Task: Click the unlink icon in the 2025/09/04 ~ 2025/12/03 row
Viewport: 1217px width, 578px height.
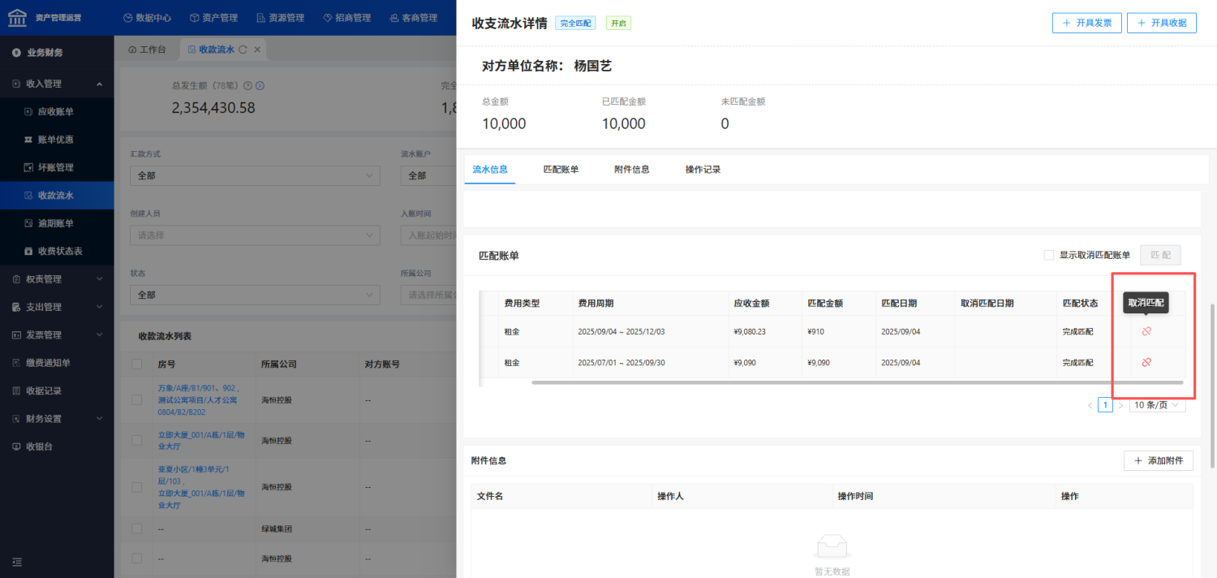Action: click(1146, 331)
